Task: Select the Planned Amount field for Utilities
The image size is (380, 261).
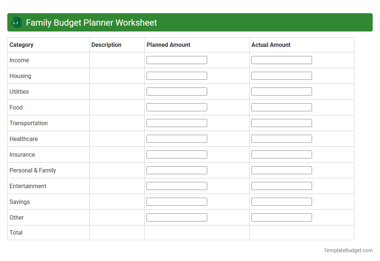Action: pos(176,91)
